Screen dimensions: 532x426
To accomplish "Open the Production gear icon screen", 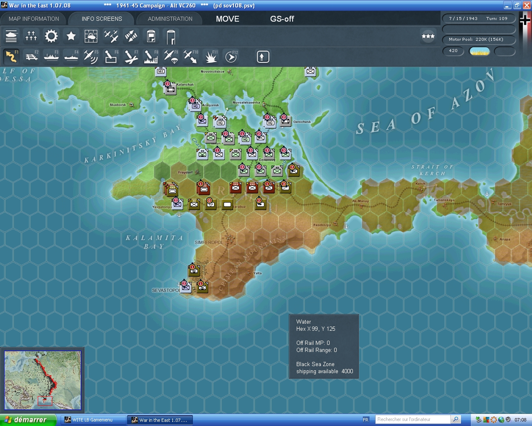I will point(51,36).
